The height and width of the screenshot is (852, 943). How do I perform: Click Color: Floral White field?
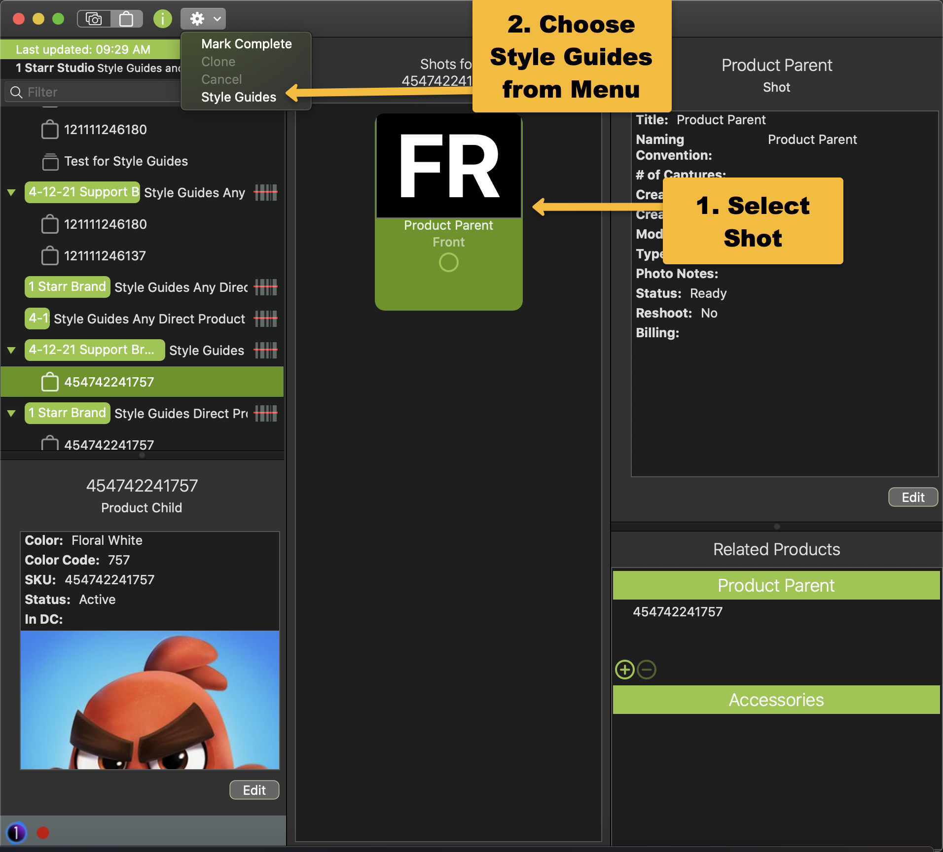click(x=83, y=540)
